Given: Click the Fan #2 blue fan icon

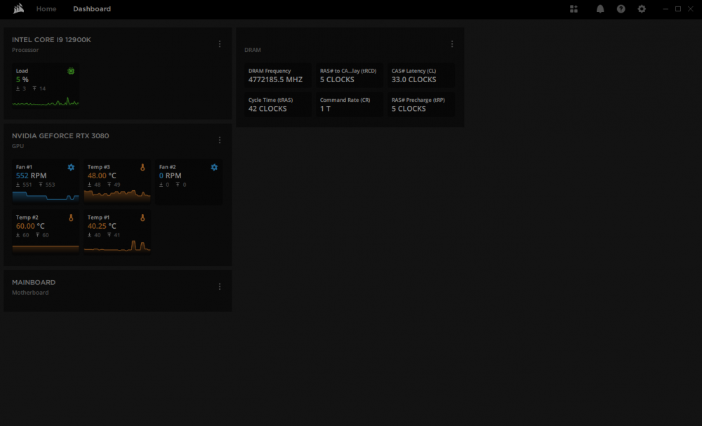Looking at the screenshot, I should click(214, 167).
